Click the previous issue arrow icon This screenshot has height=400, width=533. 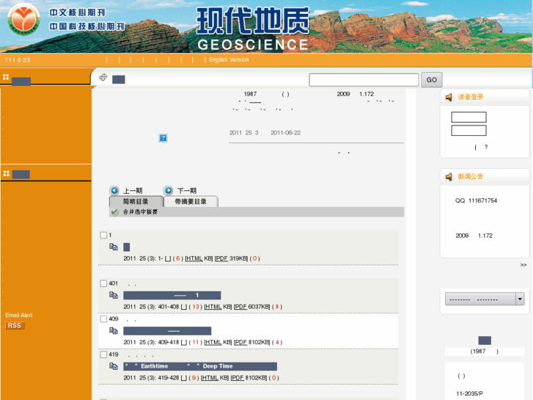click(114, 191)
